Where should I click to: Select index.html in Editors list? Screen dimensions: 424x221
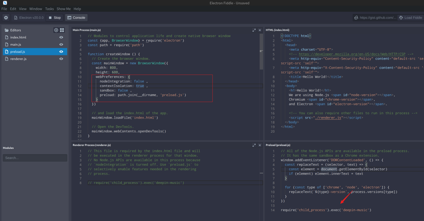click(35, 37)
